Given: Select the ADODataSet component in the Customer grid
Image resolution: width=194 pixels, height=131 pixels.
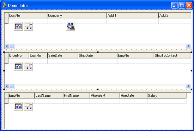Looking at the screenshot, I should click(x=18, y=26).
